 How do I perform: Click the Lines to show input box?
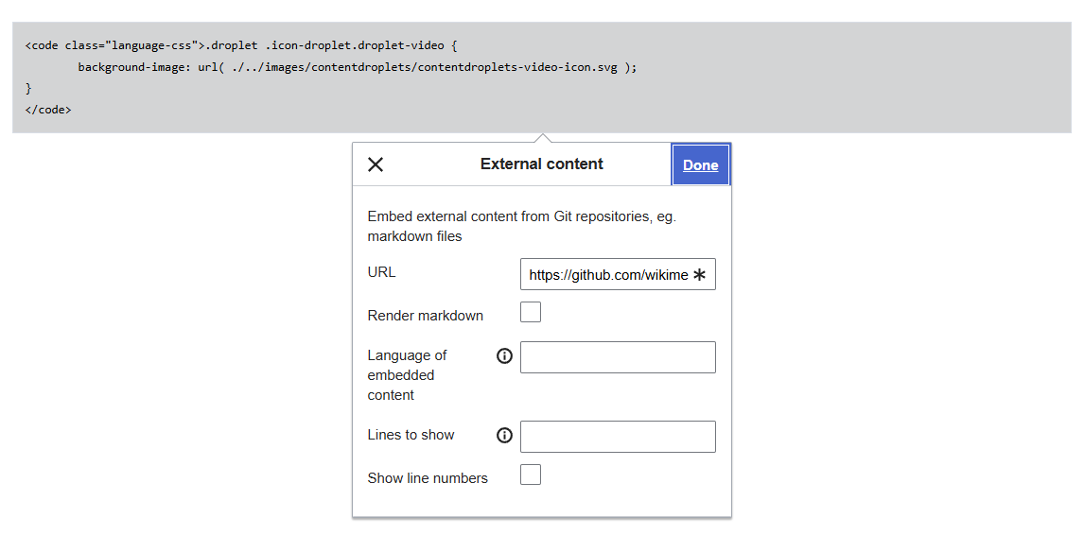[618, 437]
